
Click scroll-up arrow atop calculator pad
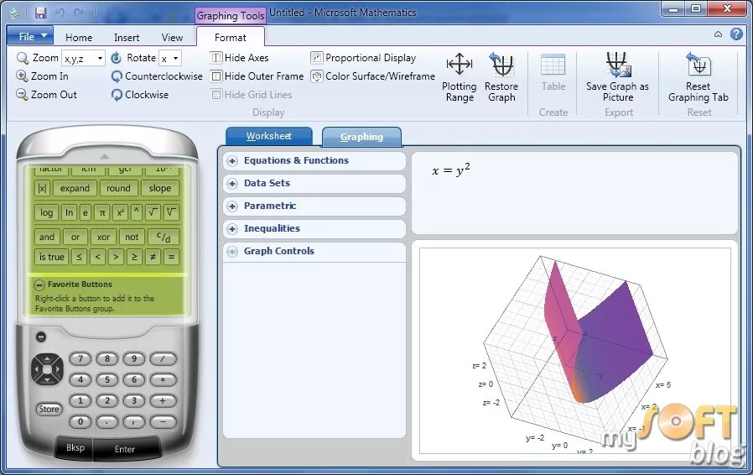click(104, 156)
